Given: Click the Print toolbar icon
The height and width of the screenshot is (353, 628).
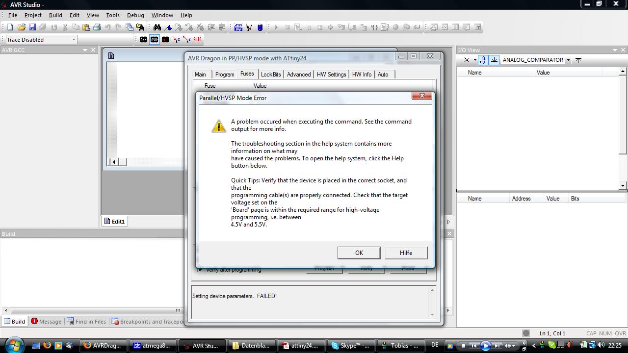Looking at the screenshot, I should pos(97,27).
